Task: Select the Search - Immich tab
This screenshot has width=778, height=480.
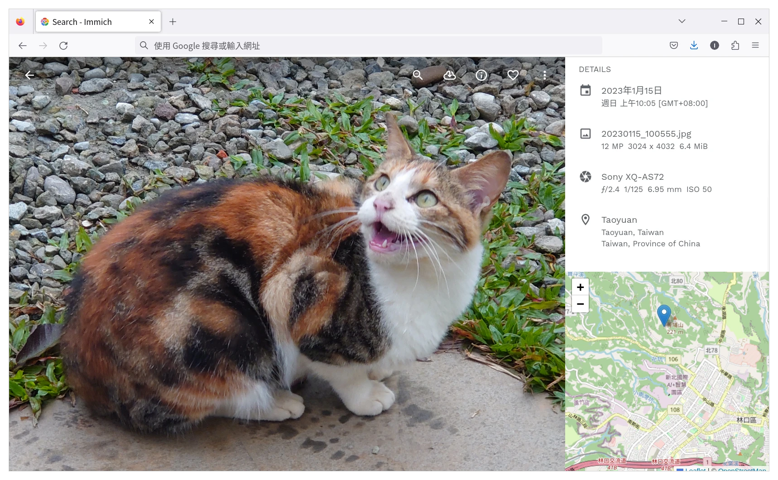Action: (x=91, y=22)
